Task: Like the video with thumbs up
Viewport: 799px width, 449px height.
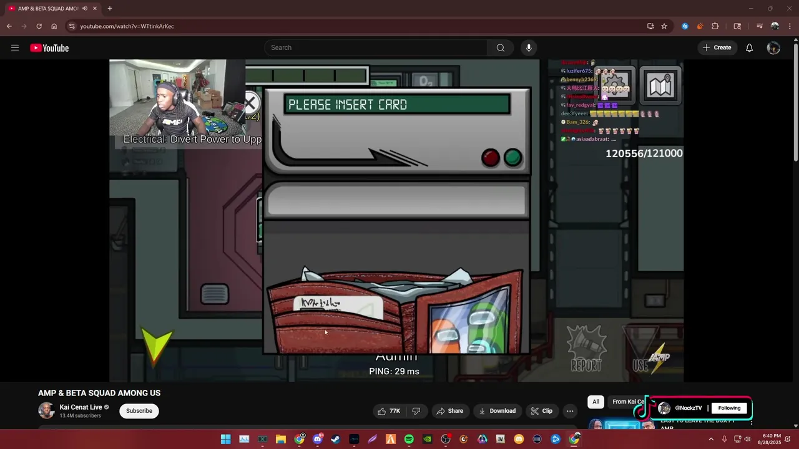Action: (x=388, y=411)
